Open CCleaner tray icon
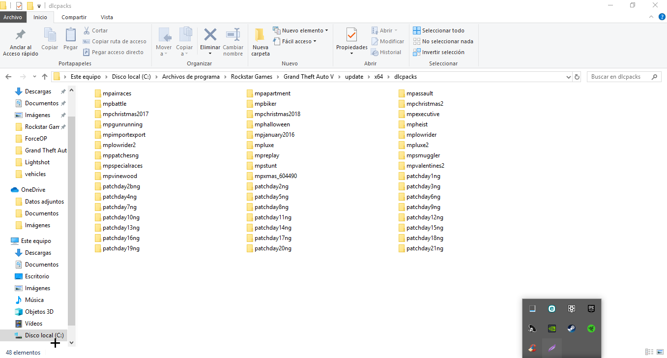Screen dimensions: 667x358 (532, 348)
